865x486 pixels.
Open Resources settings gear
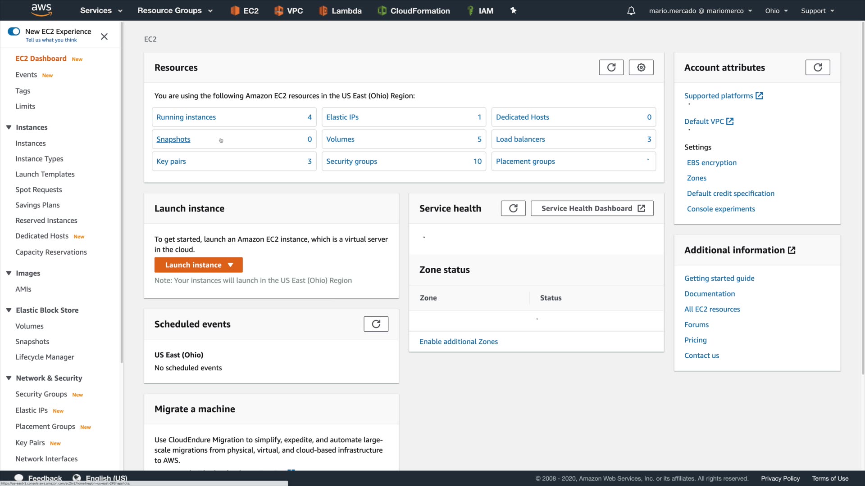[641, 67]
